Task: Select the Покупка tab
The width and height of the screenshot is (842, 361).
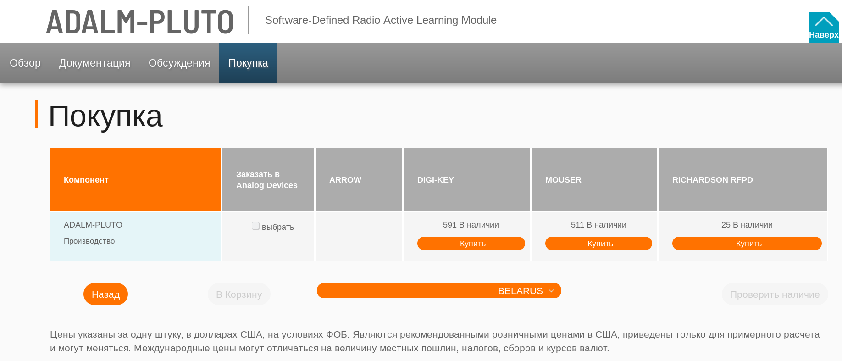Action: pos(248,63)
